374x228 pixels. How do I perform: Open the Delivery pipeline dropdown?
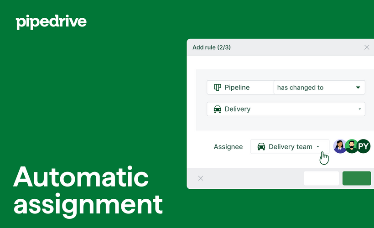point(286,109)
